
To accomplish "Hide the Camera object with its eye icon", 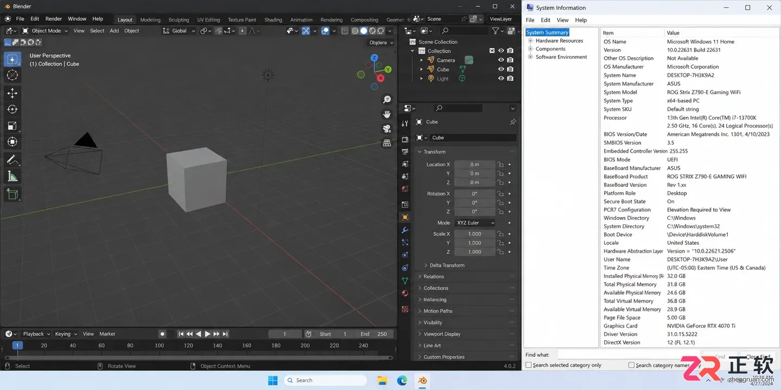I will [501, 60].
